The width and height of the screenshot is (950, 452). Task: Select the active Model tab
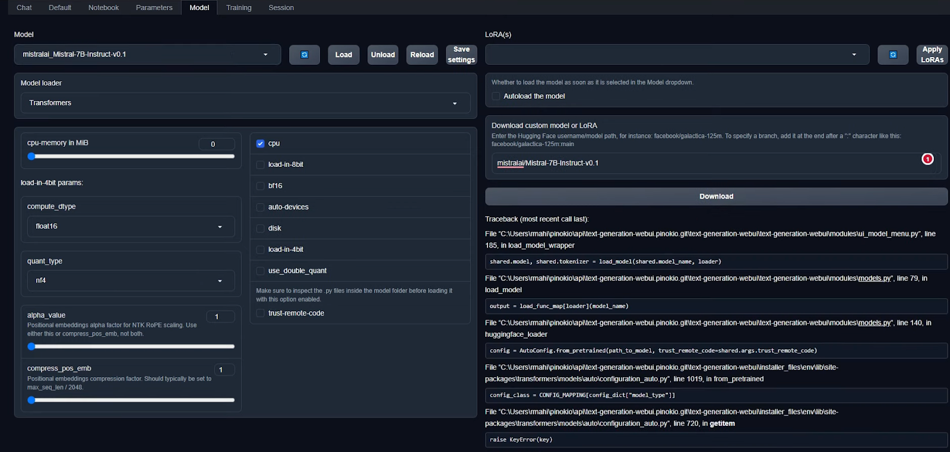pyautogui.click(x=199, y=8)
